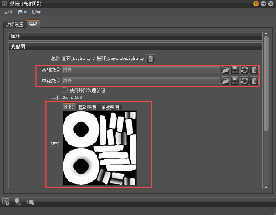
Task: Click the lightmap preview thumbnail
Action: point(100,148)
